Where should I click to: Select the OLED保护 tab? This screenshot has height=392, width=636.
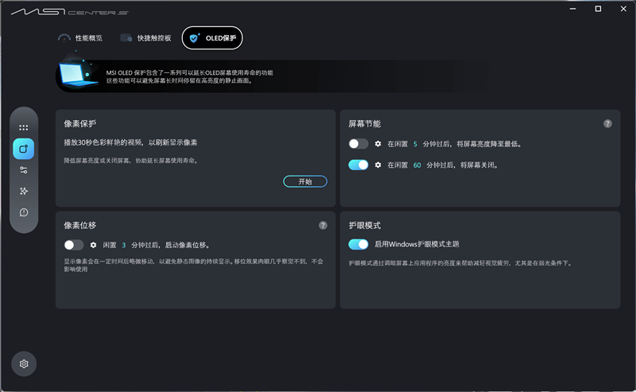(212, 37)
